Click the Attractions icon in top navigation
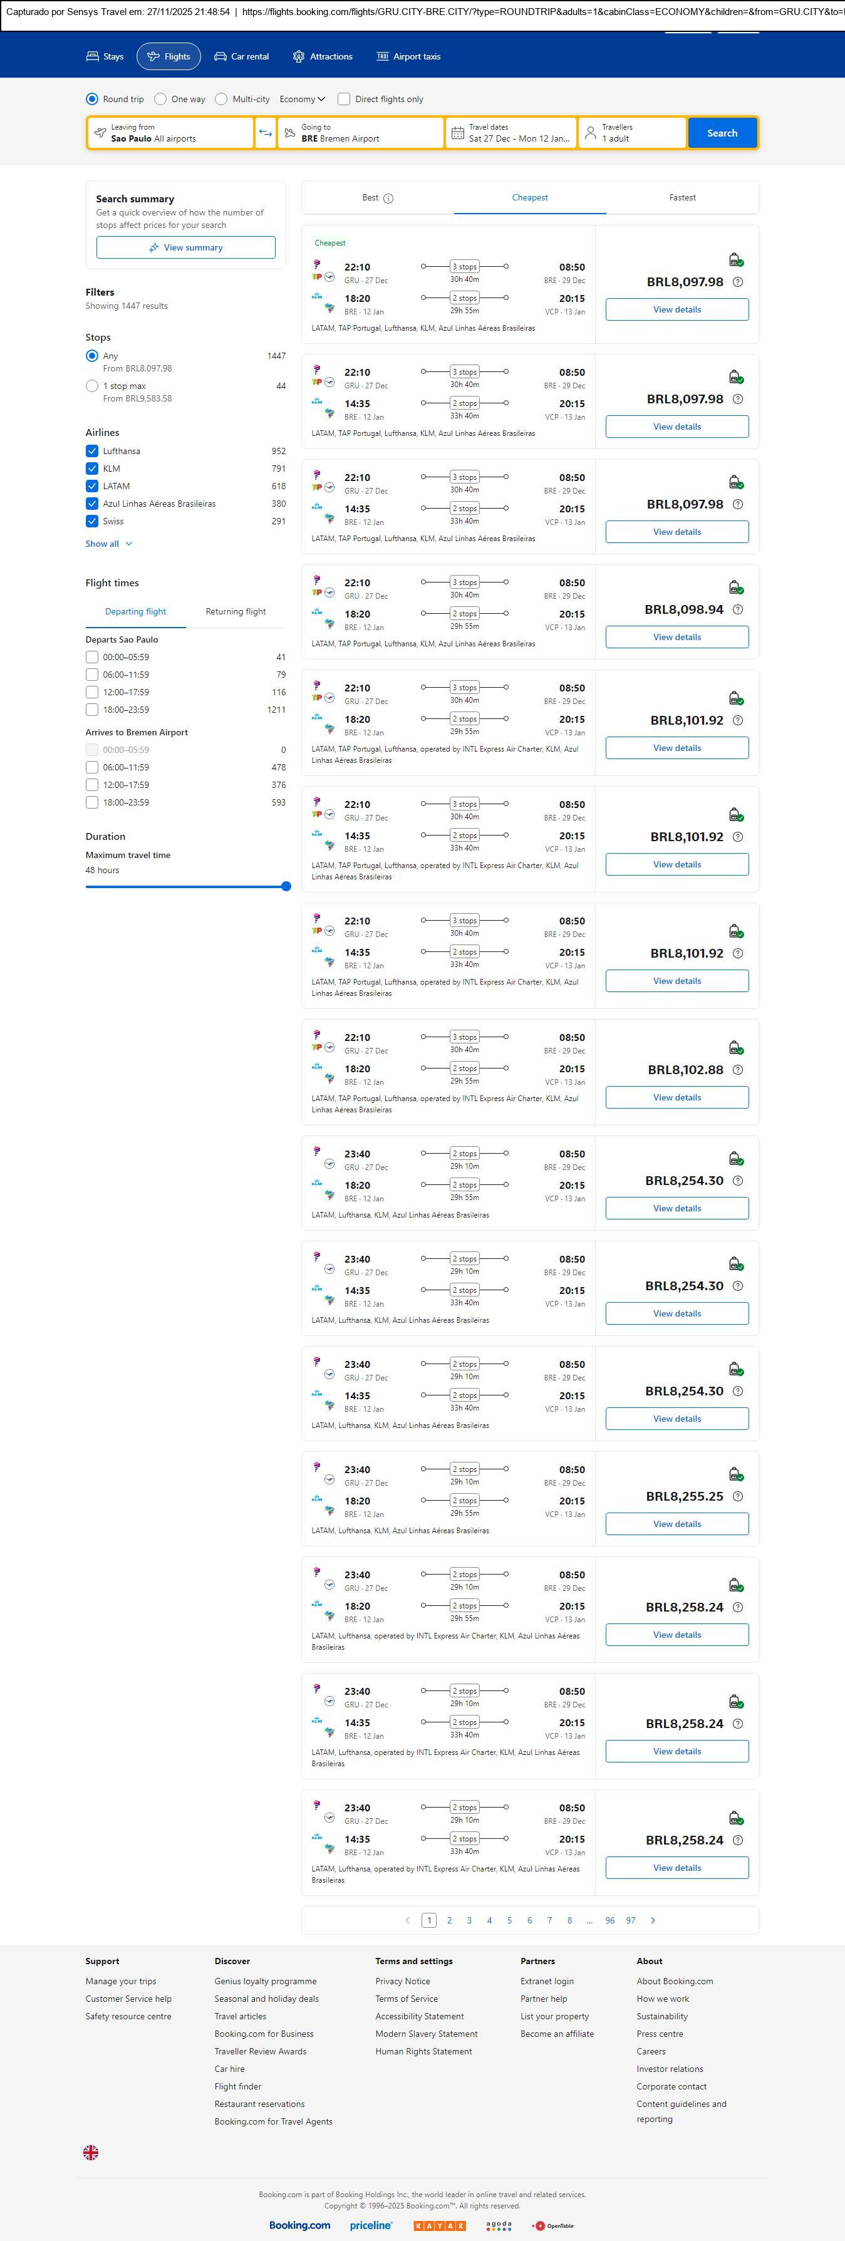The width and height of the screenshot is (845, 2241). pos(299,56)
